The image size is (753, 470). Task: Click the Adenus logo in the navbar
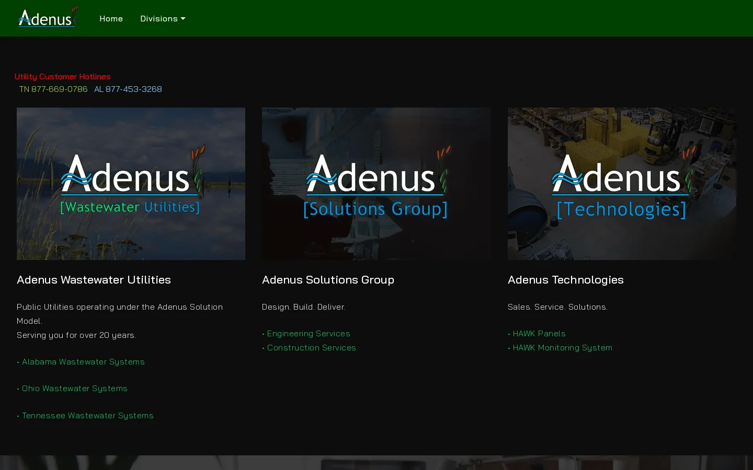pyautogui.click(x=48, y=18)
